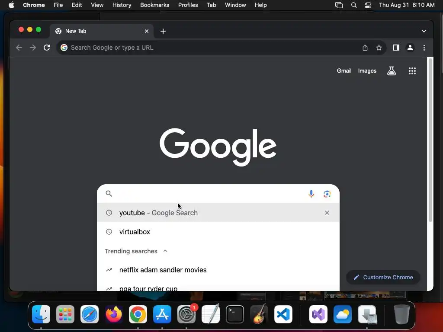443x332 pixels.
Task: Click the Chrome dock icon
Action: tap(138, 314)
